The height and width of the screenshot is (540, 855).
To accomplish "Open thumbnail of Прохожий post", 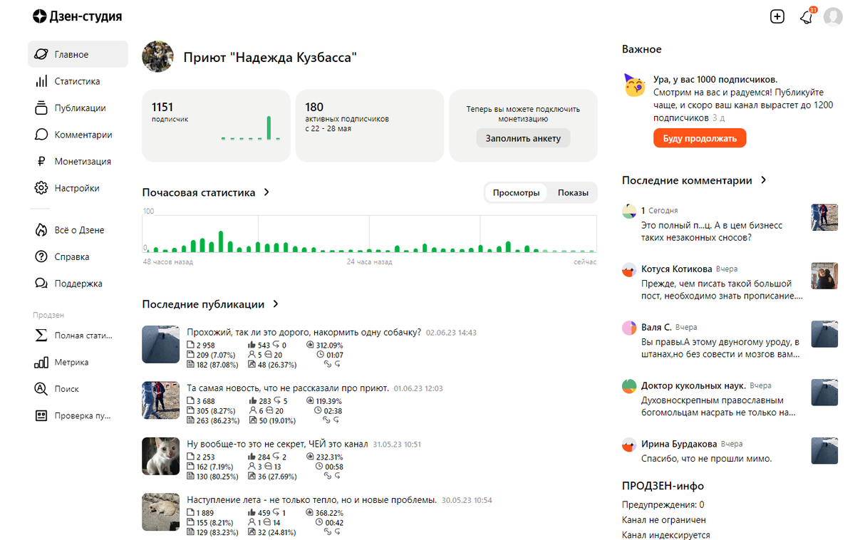I will (x=160, y=345).
